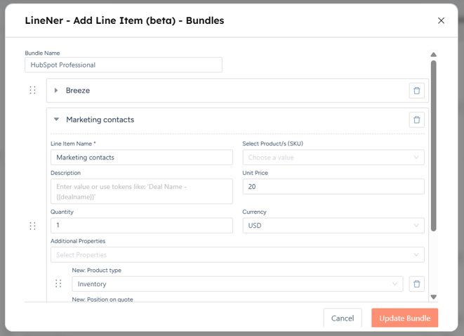The width and height of the screenshot is (464, 336).
Task: Delete the Breeze line item
Action: tap(416, 91)
